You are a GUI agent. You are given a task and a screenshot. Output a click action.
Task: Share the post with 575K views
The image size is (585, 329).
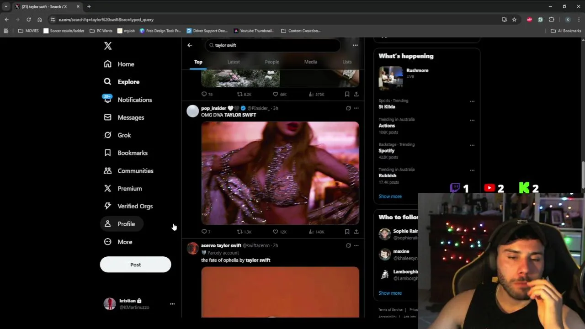pos(356,94)
